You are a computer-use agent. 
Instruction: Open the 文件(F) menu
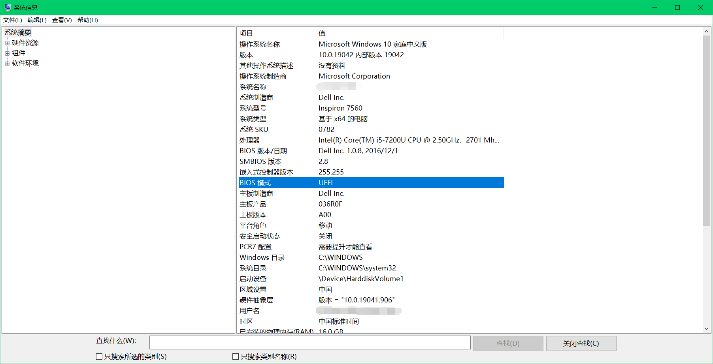point(12,20)
